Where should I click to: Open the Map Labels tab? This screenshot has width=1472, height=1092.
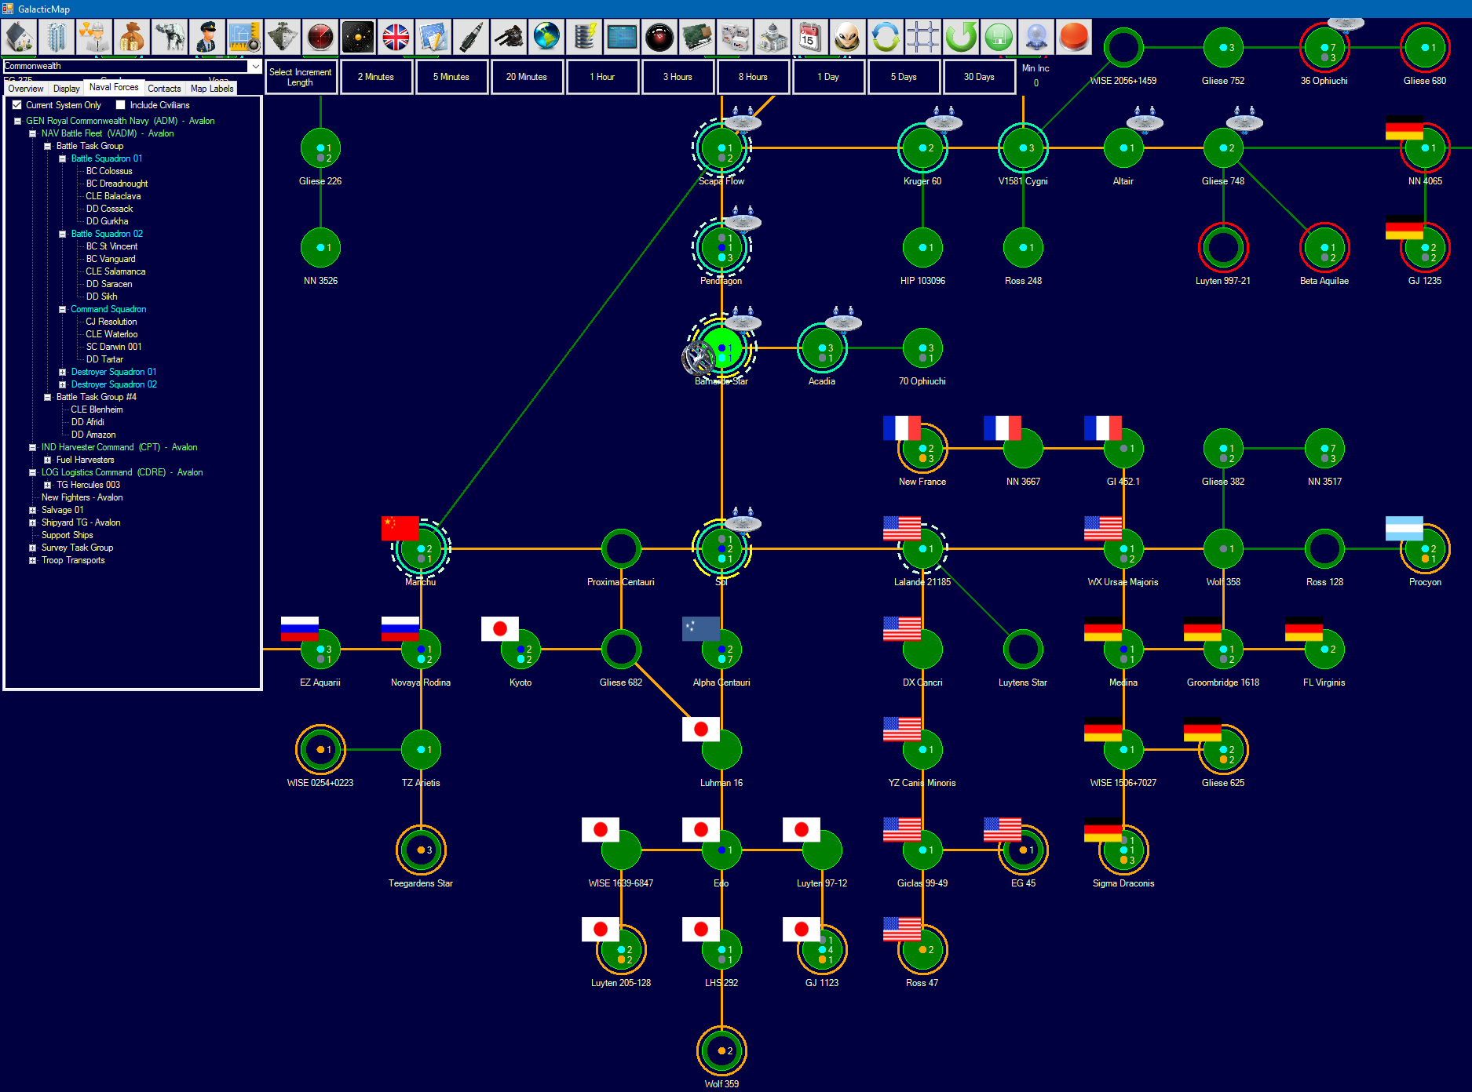(212, 89)
